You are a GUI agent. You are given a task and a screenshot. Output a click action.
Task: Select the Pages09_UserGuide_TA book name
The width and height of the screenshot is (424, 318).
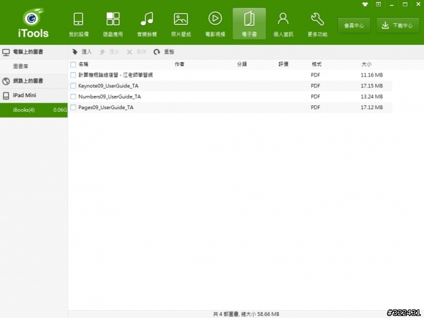click(x=106, y=108)
